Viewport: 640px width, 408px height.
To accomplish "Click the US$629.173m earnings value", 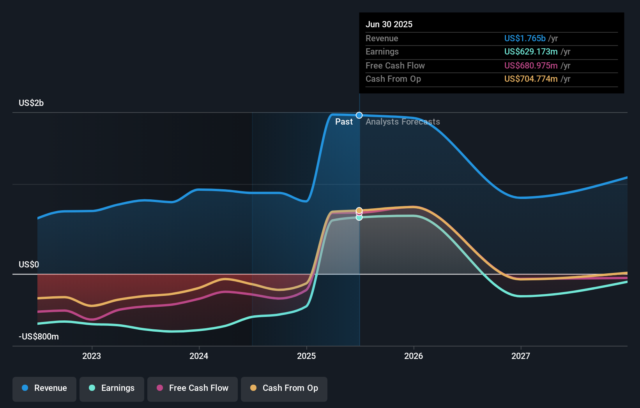I will pyautogui.click(x=531, y=51).
